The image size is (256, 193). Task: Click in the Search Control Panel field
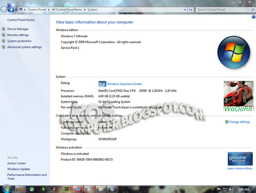223,10
